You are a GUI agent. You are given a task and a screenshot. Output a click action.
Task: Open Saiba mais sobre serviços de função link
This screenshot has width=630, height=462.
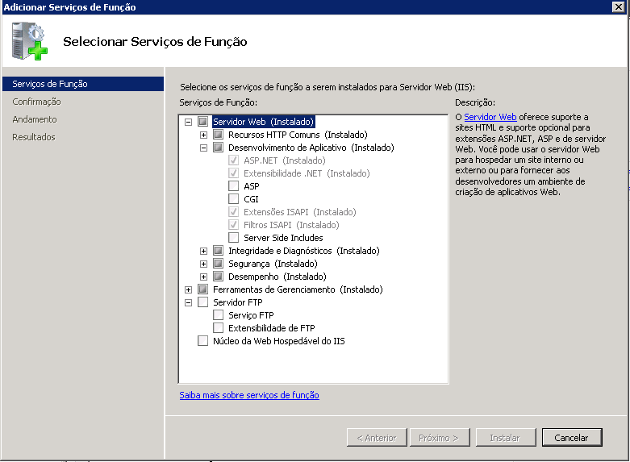(249, 395)
